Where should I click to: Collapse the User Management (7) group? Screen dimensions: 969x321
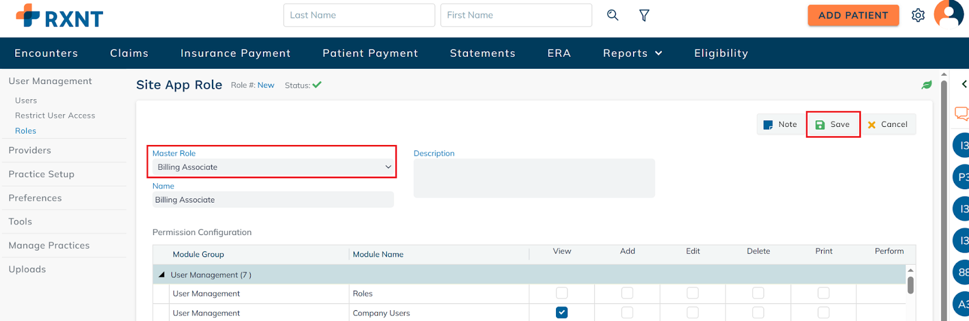click(162, 275)
